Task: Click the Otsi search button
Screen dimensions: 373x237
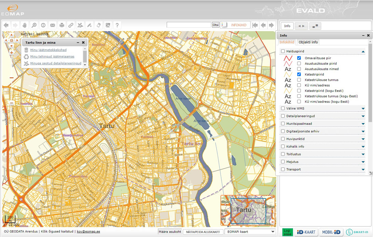Action: click(x=215, y=25)
